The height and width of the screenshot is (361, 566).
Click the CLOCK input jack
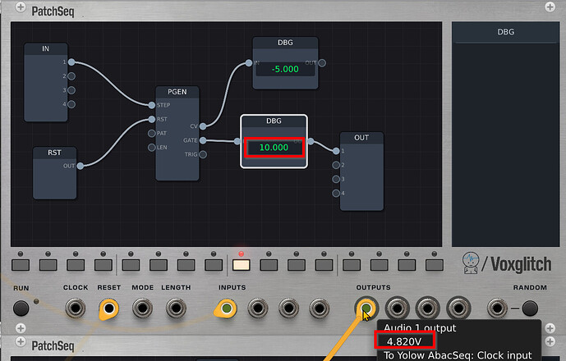[x=76, y=308]
